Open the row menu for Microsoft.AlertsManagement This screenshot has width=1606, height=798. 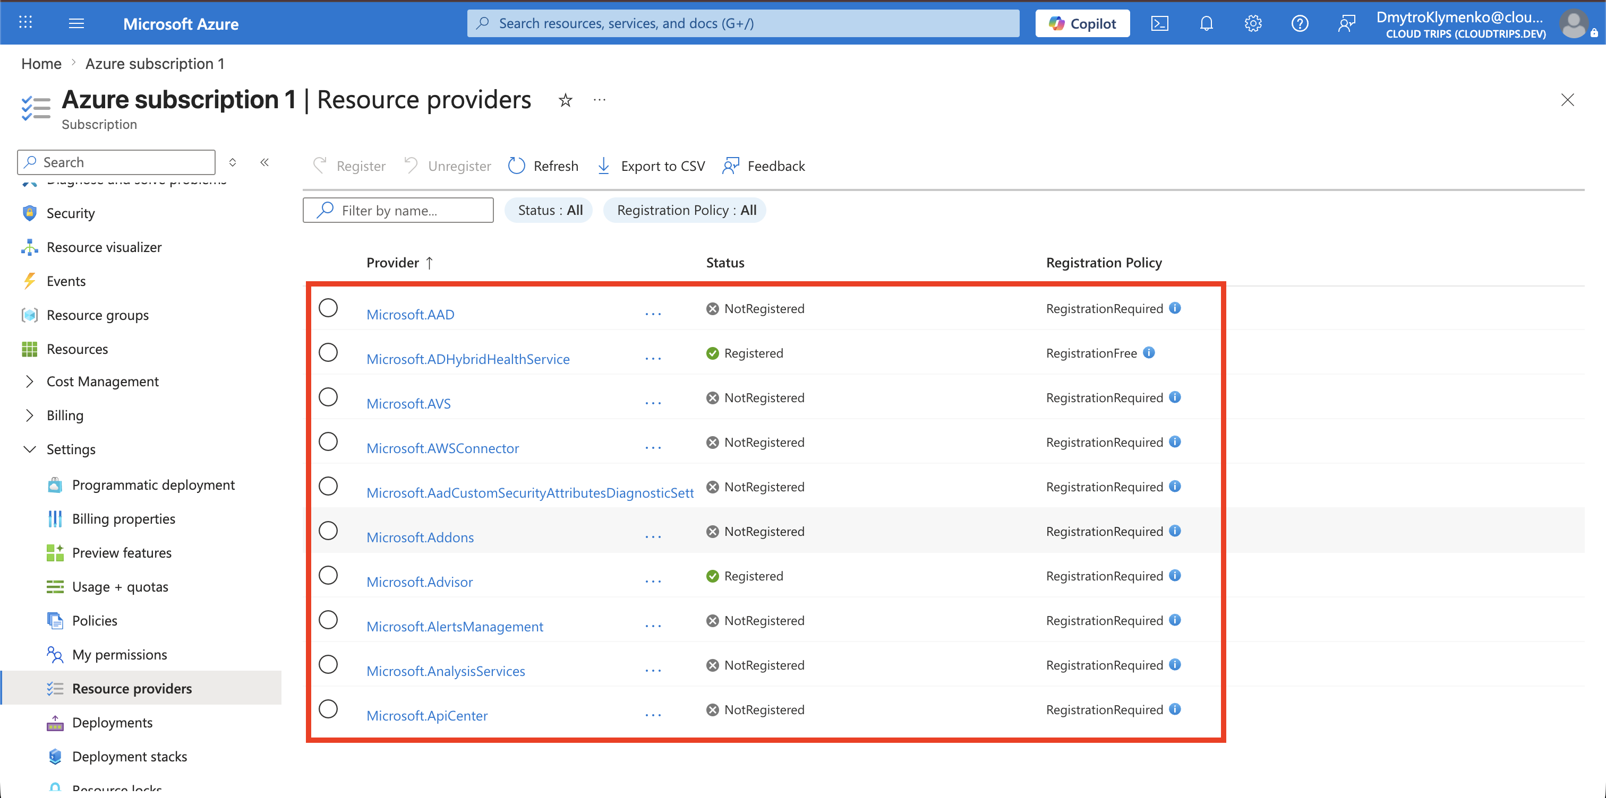click(x=653, y=626)
